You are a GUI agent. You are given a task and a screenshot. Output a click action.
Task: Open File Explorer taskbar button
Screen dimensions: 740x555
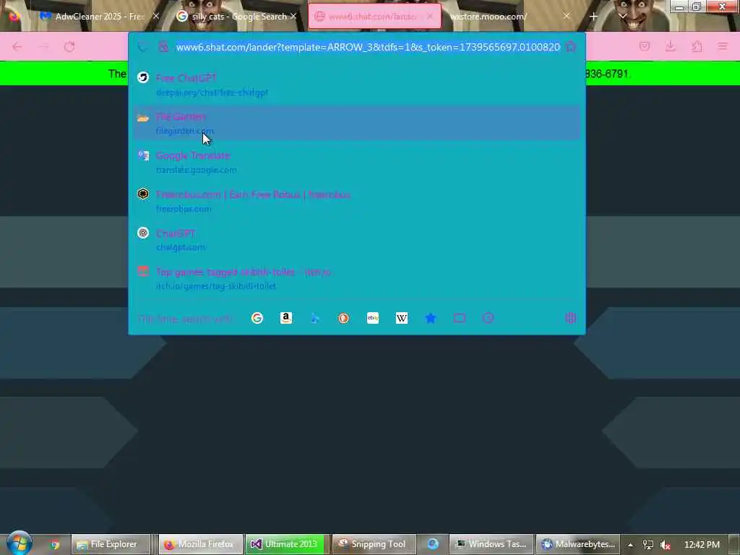(111, 544)
